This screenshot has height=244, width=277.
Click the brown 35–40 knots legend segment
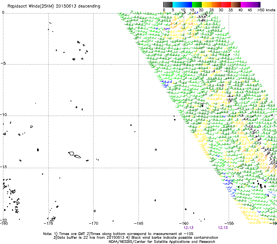click(x=236, y=5)
